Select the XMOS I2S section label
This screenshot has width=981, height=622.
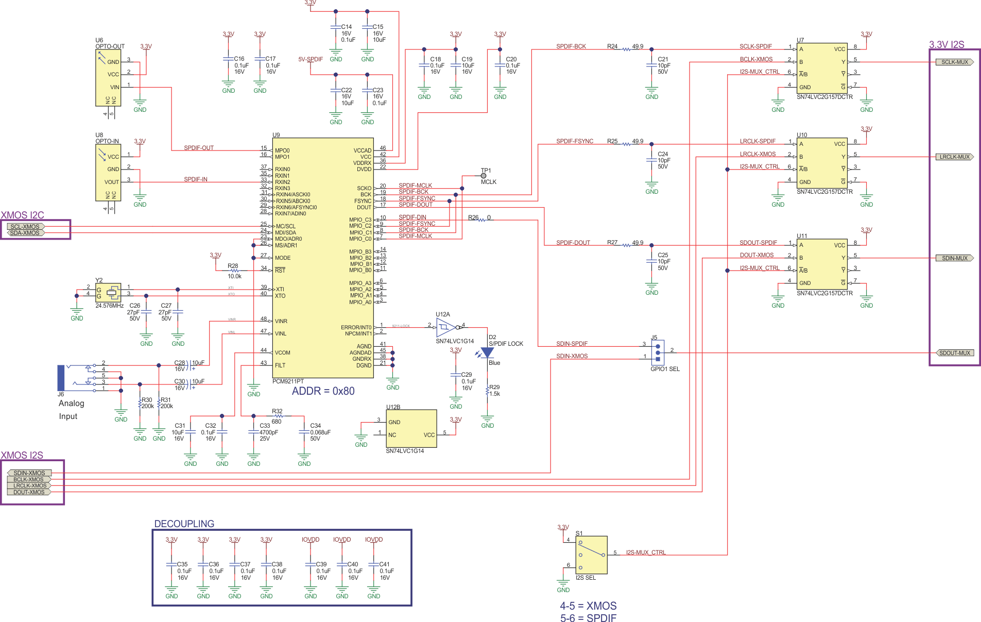click(x=23, y=456)
